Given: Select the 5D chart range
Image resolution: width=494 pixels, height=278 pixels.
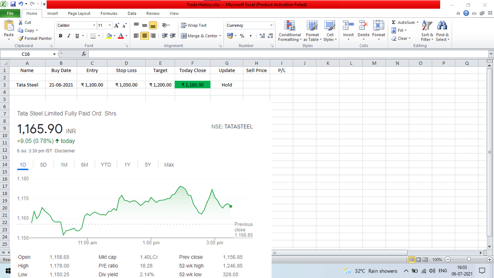Looking at the screenshot, I should pos(43,165).
